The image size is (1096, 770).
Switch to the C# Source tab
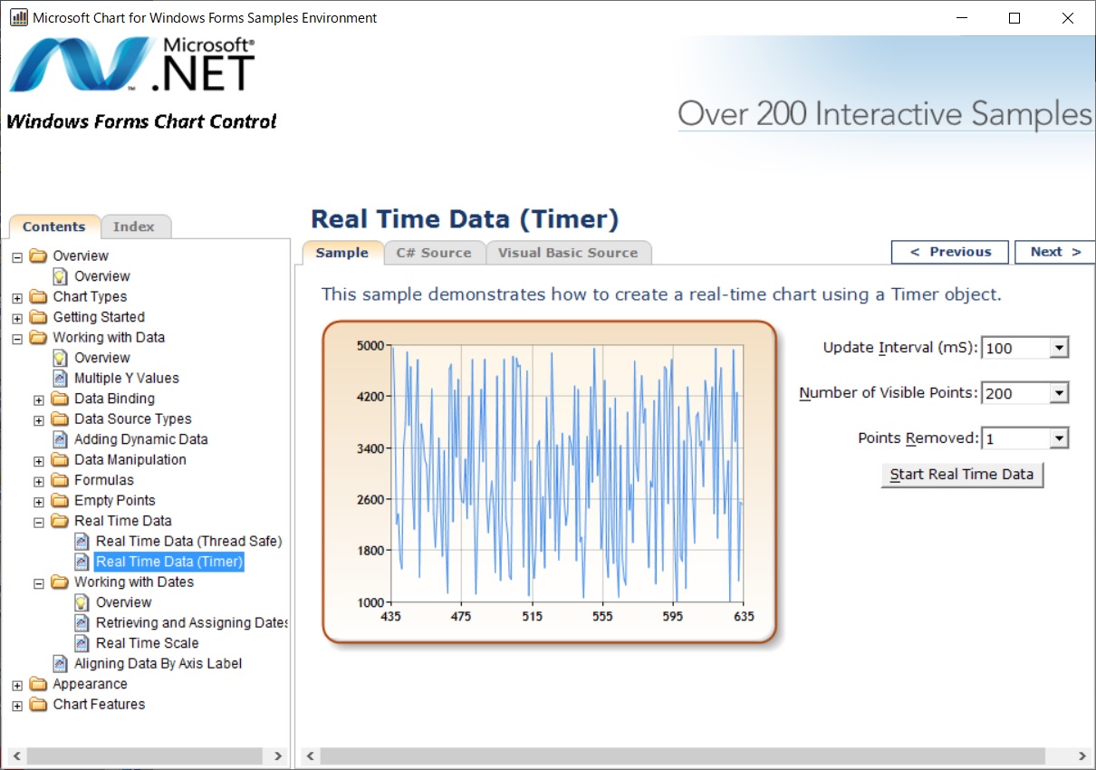click(434, 253)
